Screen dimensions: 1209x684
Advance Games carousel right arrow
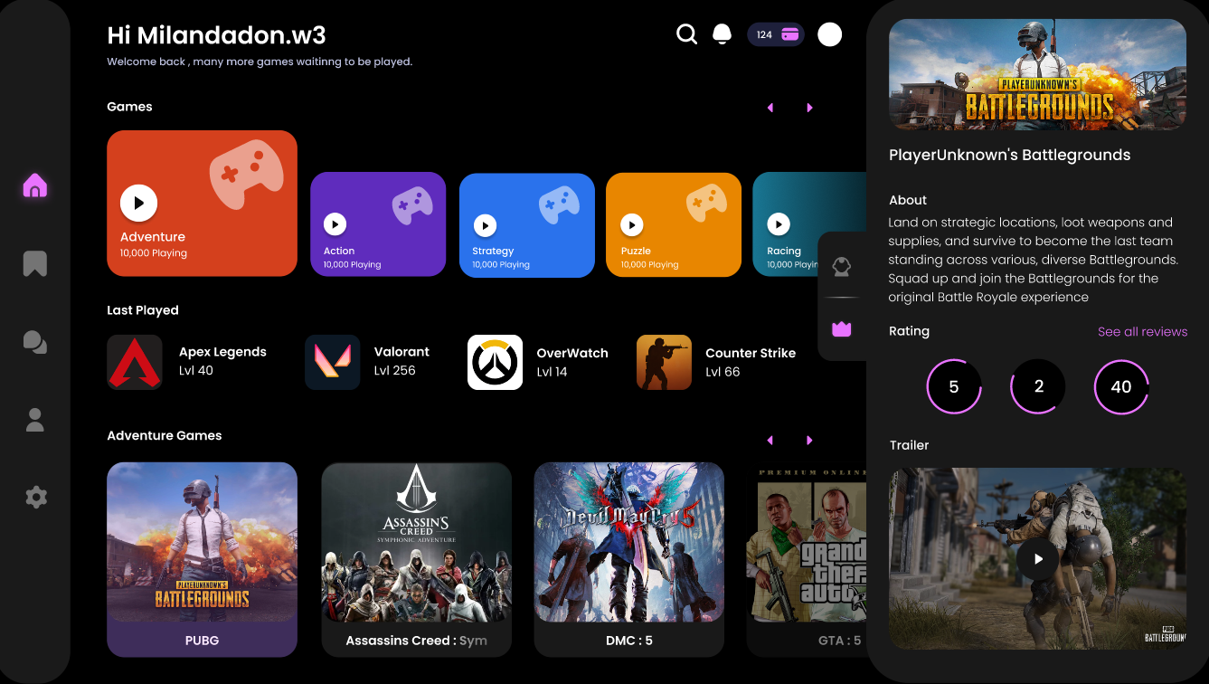809,108
